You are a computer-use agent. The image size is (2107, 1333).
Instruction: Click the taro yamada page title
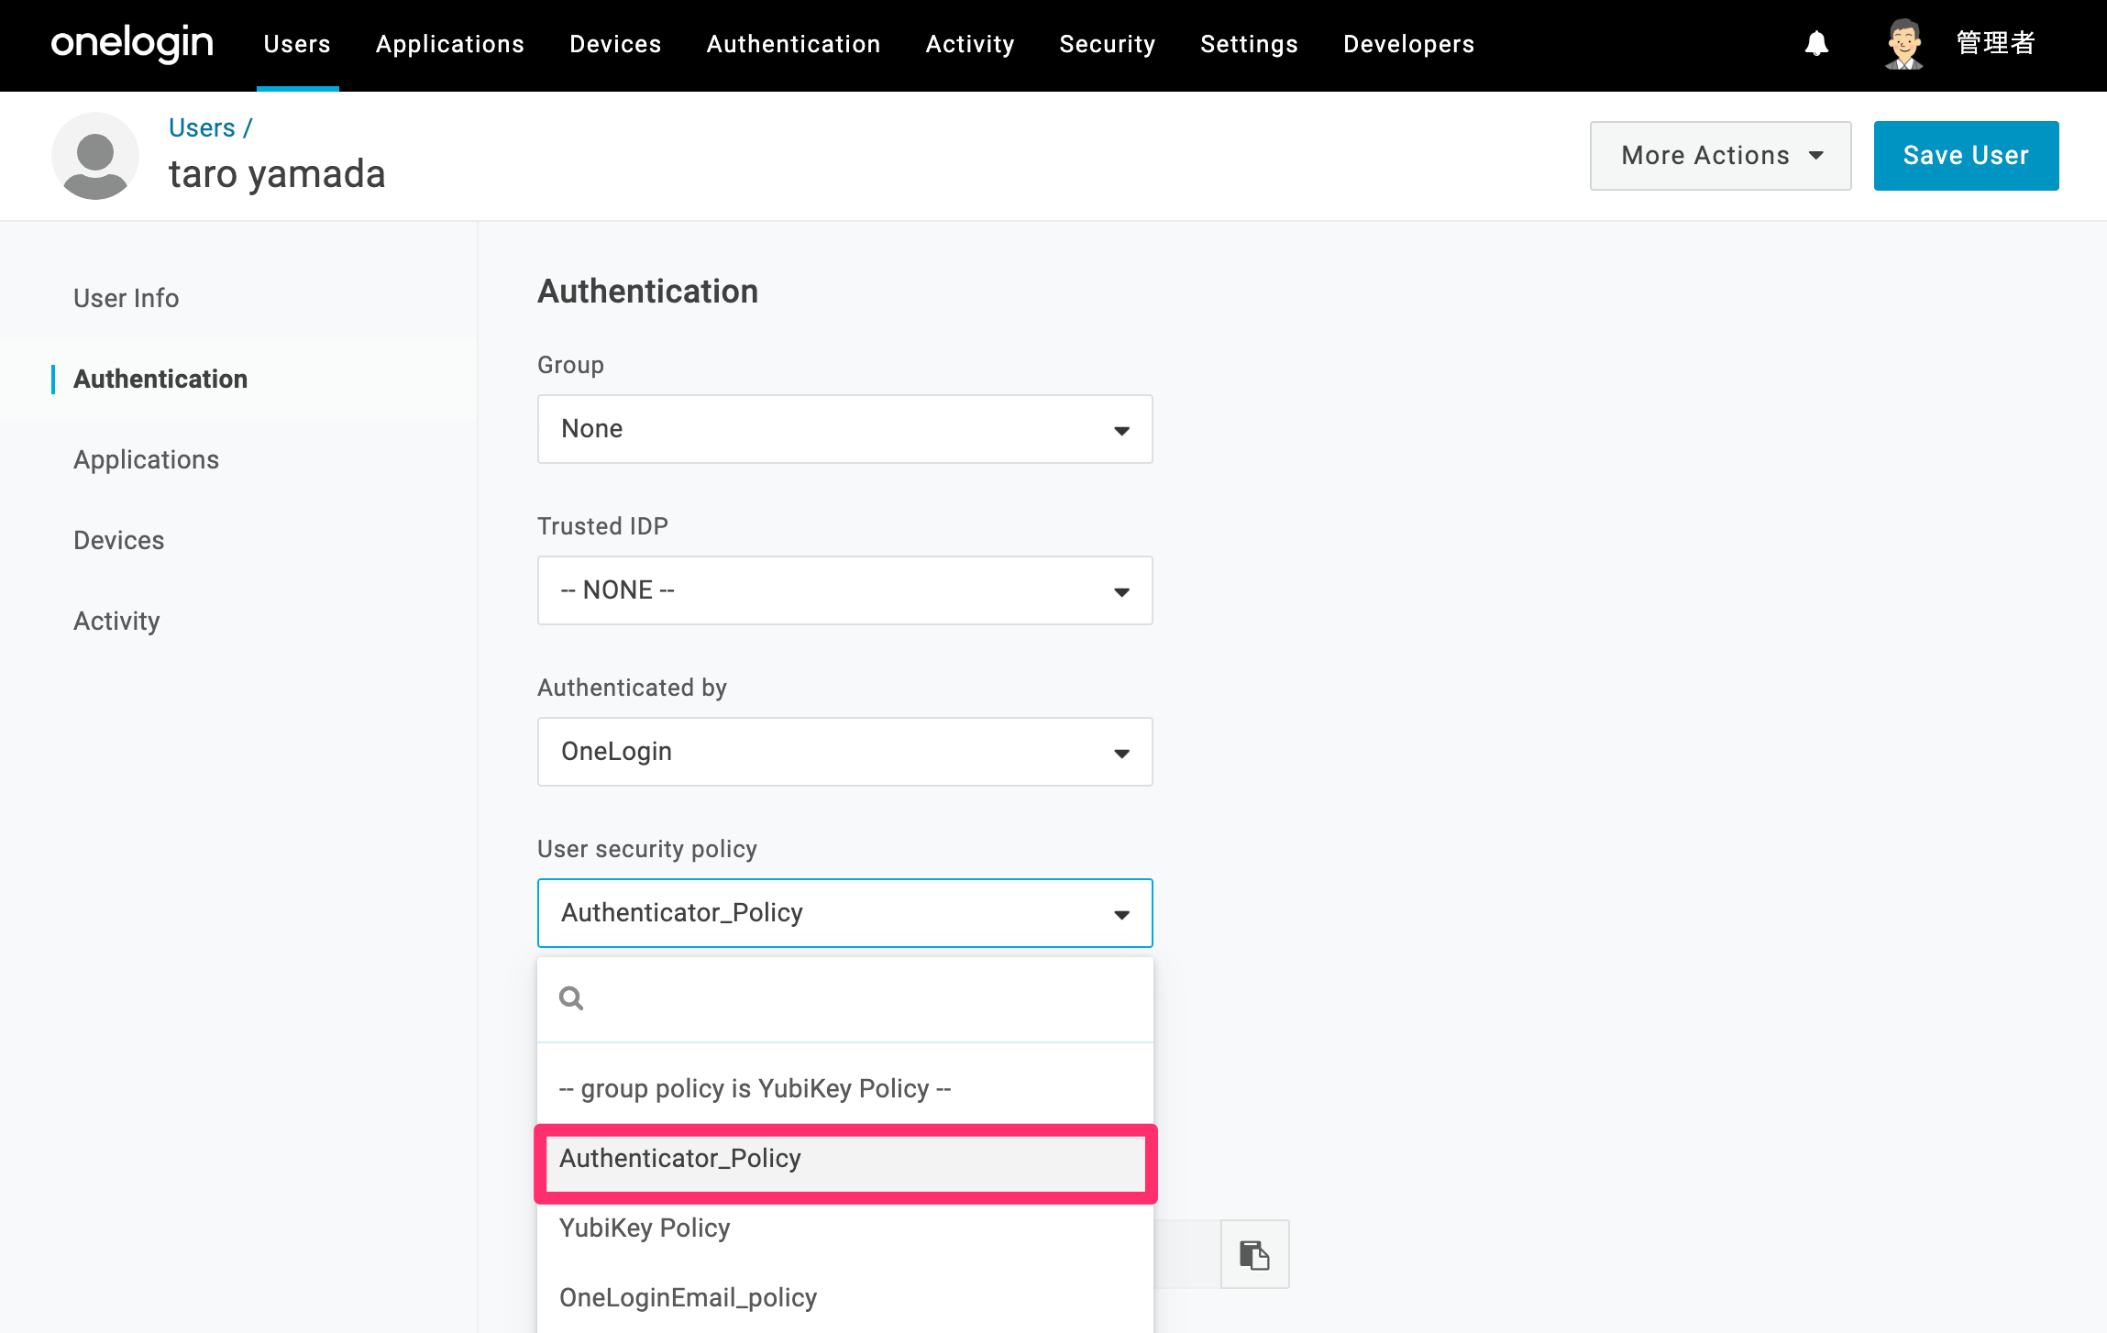click(277, 174)
